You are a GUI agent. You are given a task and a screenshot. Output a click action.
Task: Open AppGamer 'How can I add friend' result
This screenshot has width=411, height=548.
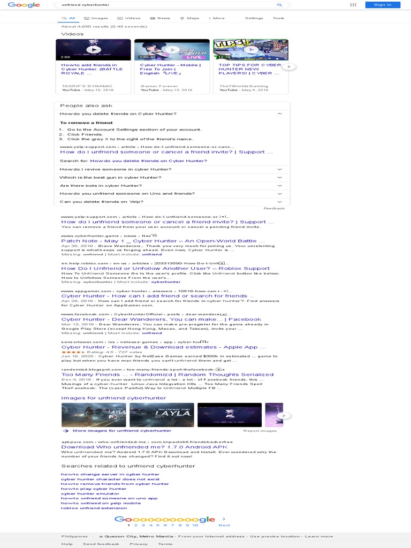157,296
